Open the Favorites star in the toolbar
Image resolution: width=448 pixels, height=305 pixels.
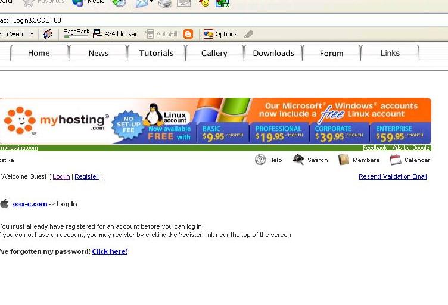43,2
